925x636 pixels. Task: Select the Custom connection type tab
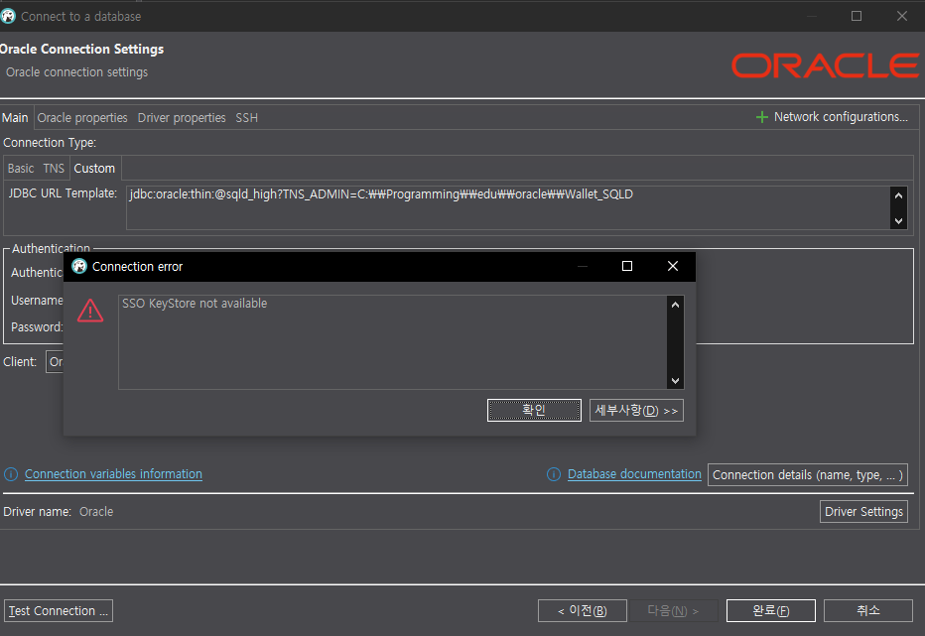(x=94, y=169)
